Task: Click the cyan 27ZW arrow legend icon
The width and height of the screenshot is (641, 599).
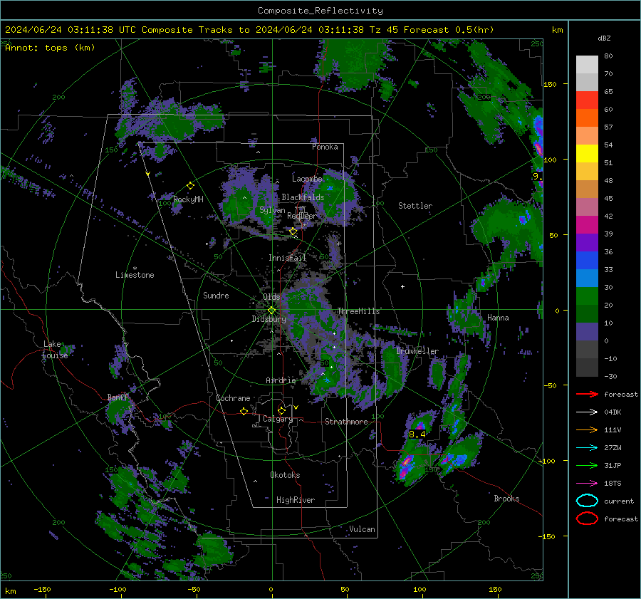Action: click(x=587, y=448)
